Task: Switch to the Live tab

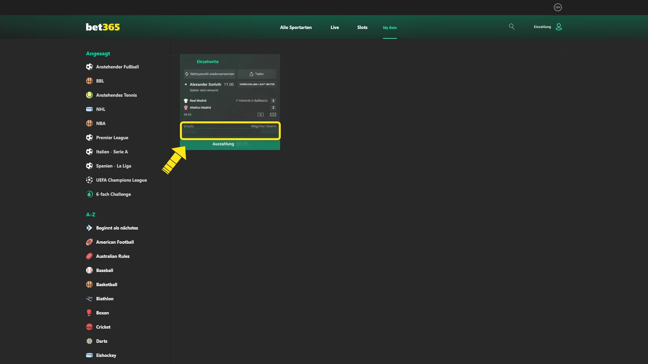Action: pyautogui.click(x=334, y=27)
